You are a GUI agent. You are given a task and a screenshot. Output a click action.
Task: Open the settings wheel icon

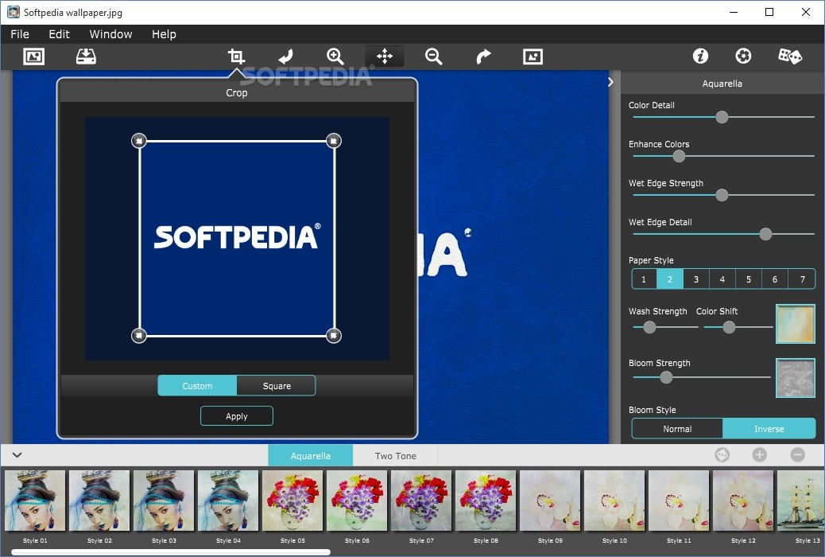pos(743,56)
